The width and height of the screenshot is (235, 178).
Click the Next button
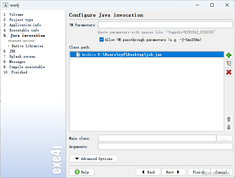tap(173, 172)
